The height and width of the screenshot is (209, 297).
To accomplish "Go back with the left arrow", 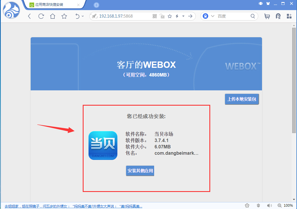I will (29, 16).
